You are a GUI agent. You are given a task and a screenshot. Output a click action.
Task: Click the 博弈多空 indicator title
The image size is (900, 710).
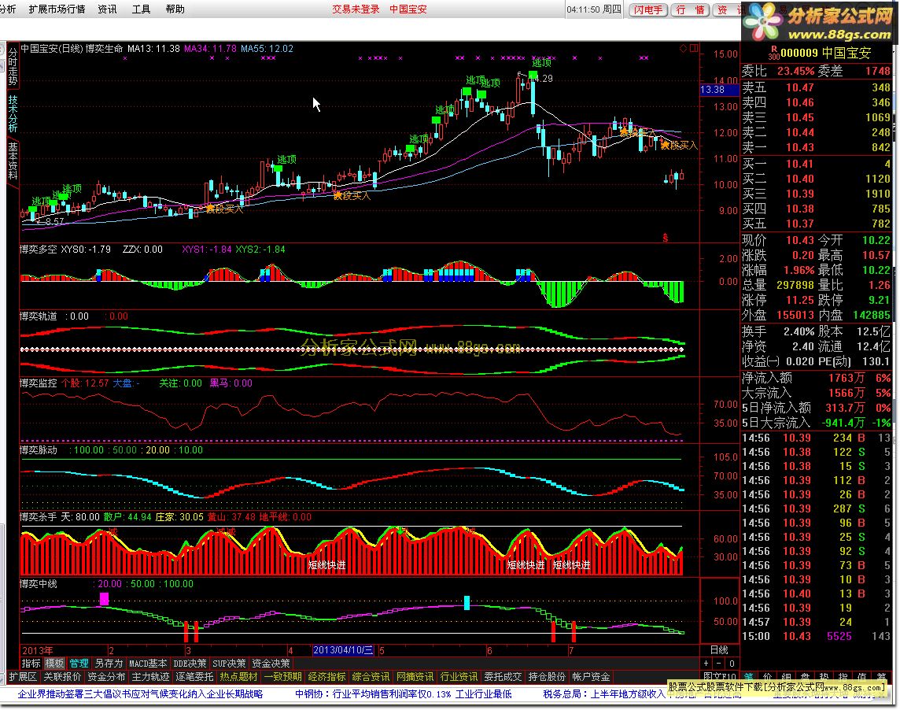click(38, 250)
